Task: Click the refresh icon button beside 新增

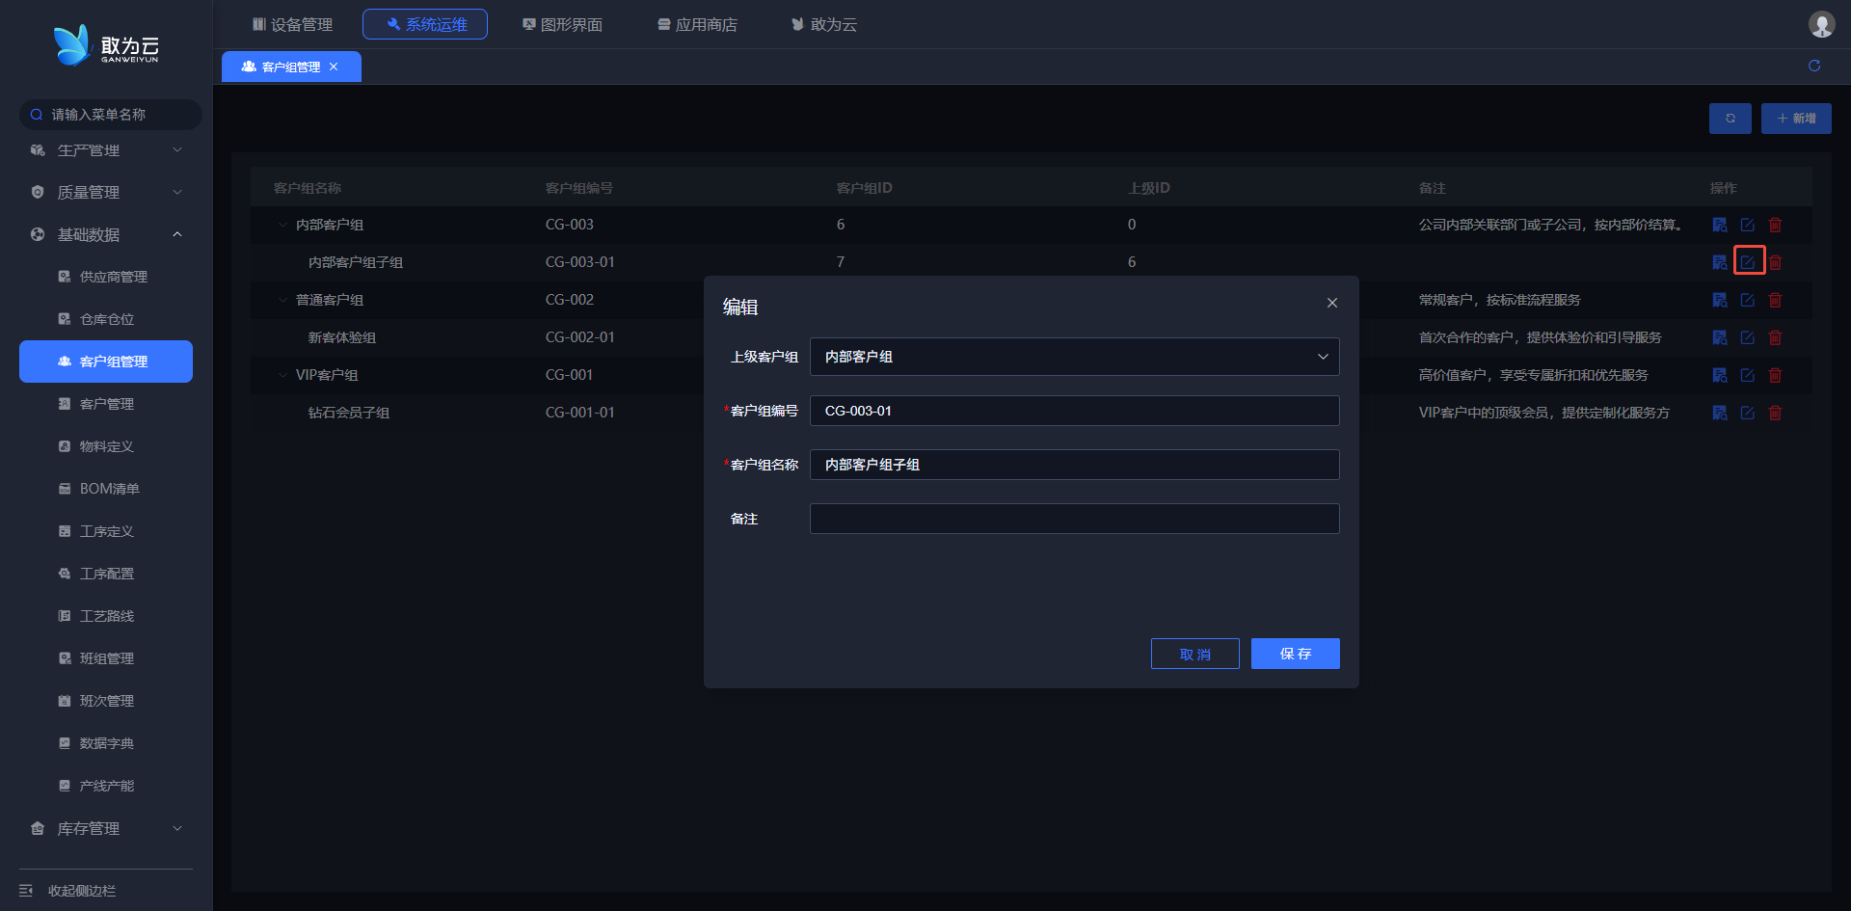Action: 1730,119
